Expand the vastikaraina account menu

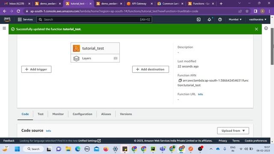pyautogui.click(x=258, y=19)
